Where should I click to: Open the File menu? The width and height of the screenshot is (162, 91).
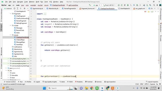(6, 2)
